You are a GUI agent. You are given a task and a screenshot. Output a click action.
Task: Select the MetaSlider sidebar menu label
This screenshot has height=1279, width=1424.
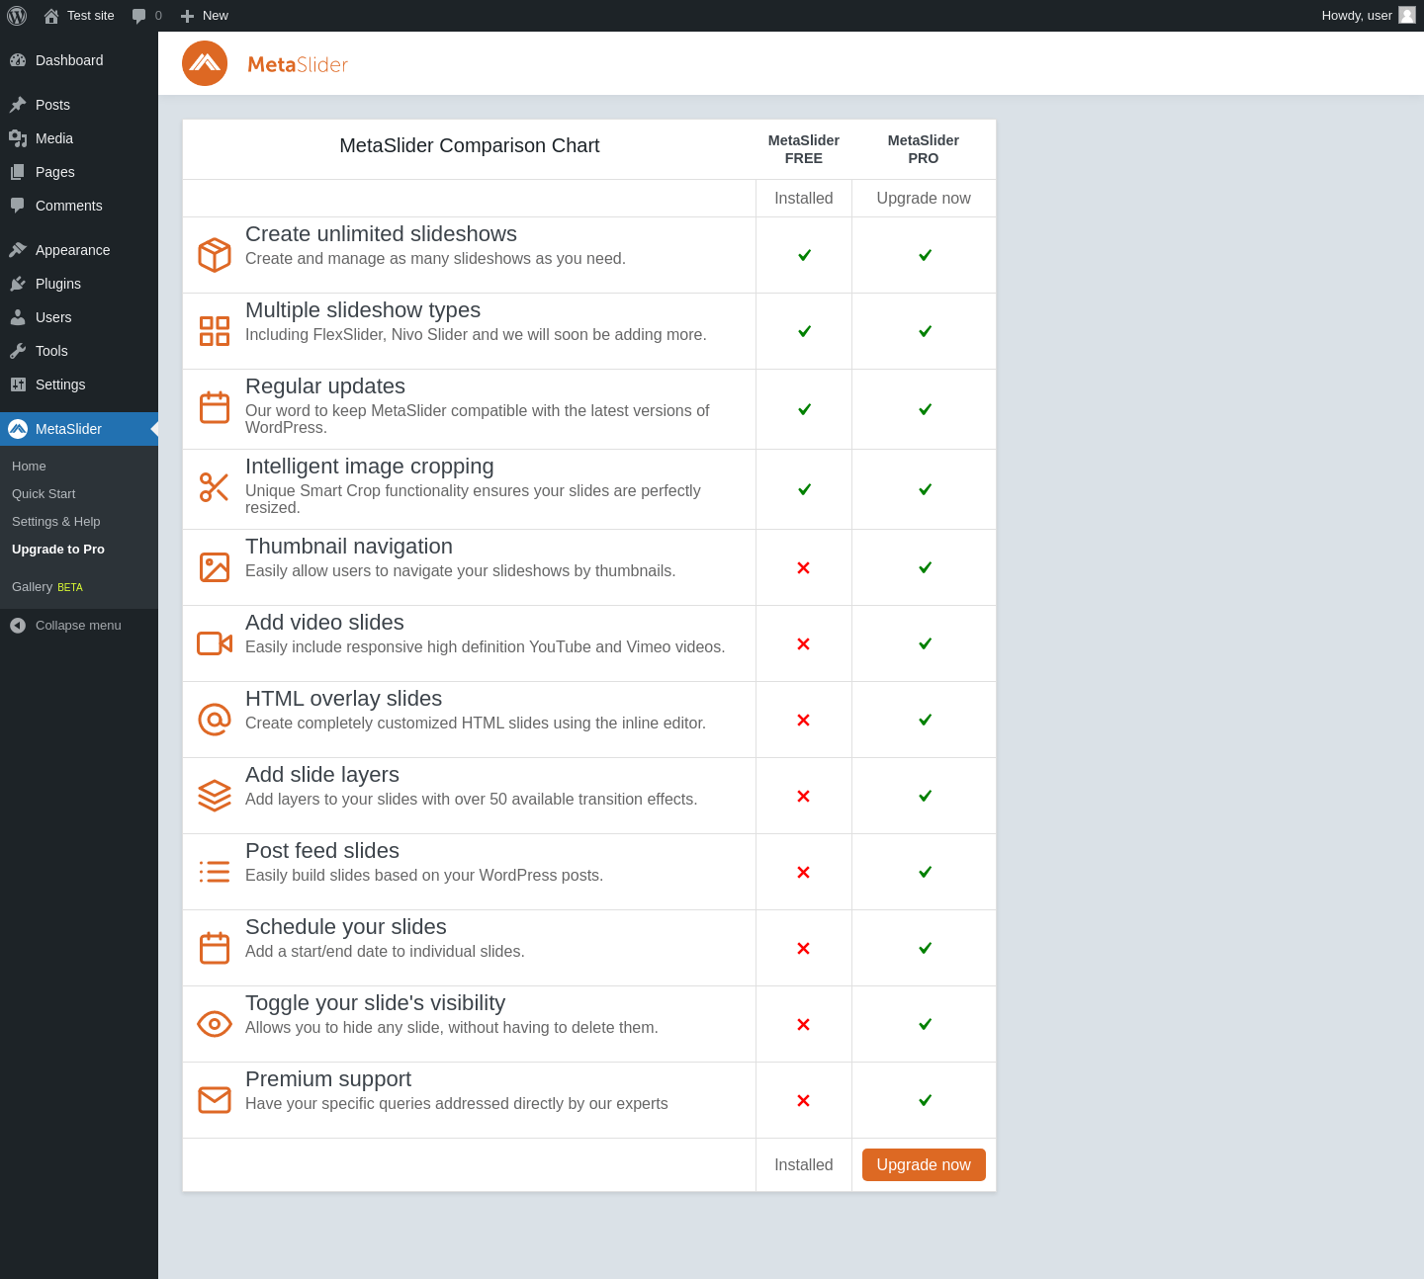pos(69,429)
